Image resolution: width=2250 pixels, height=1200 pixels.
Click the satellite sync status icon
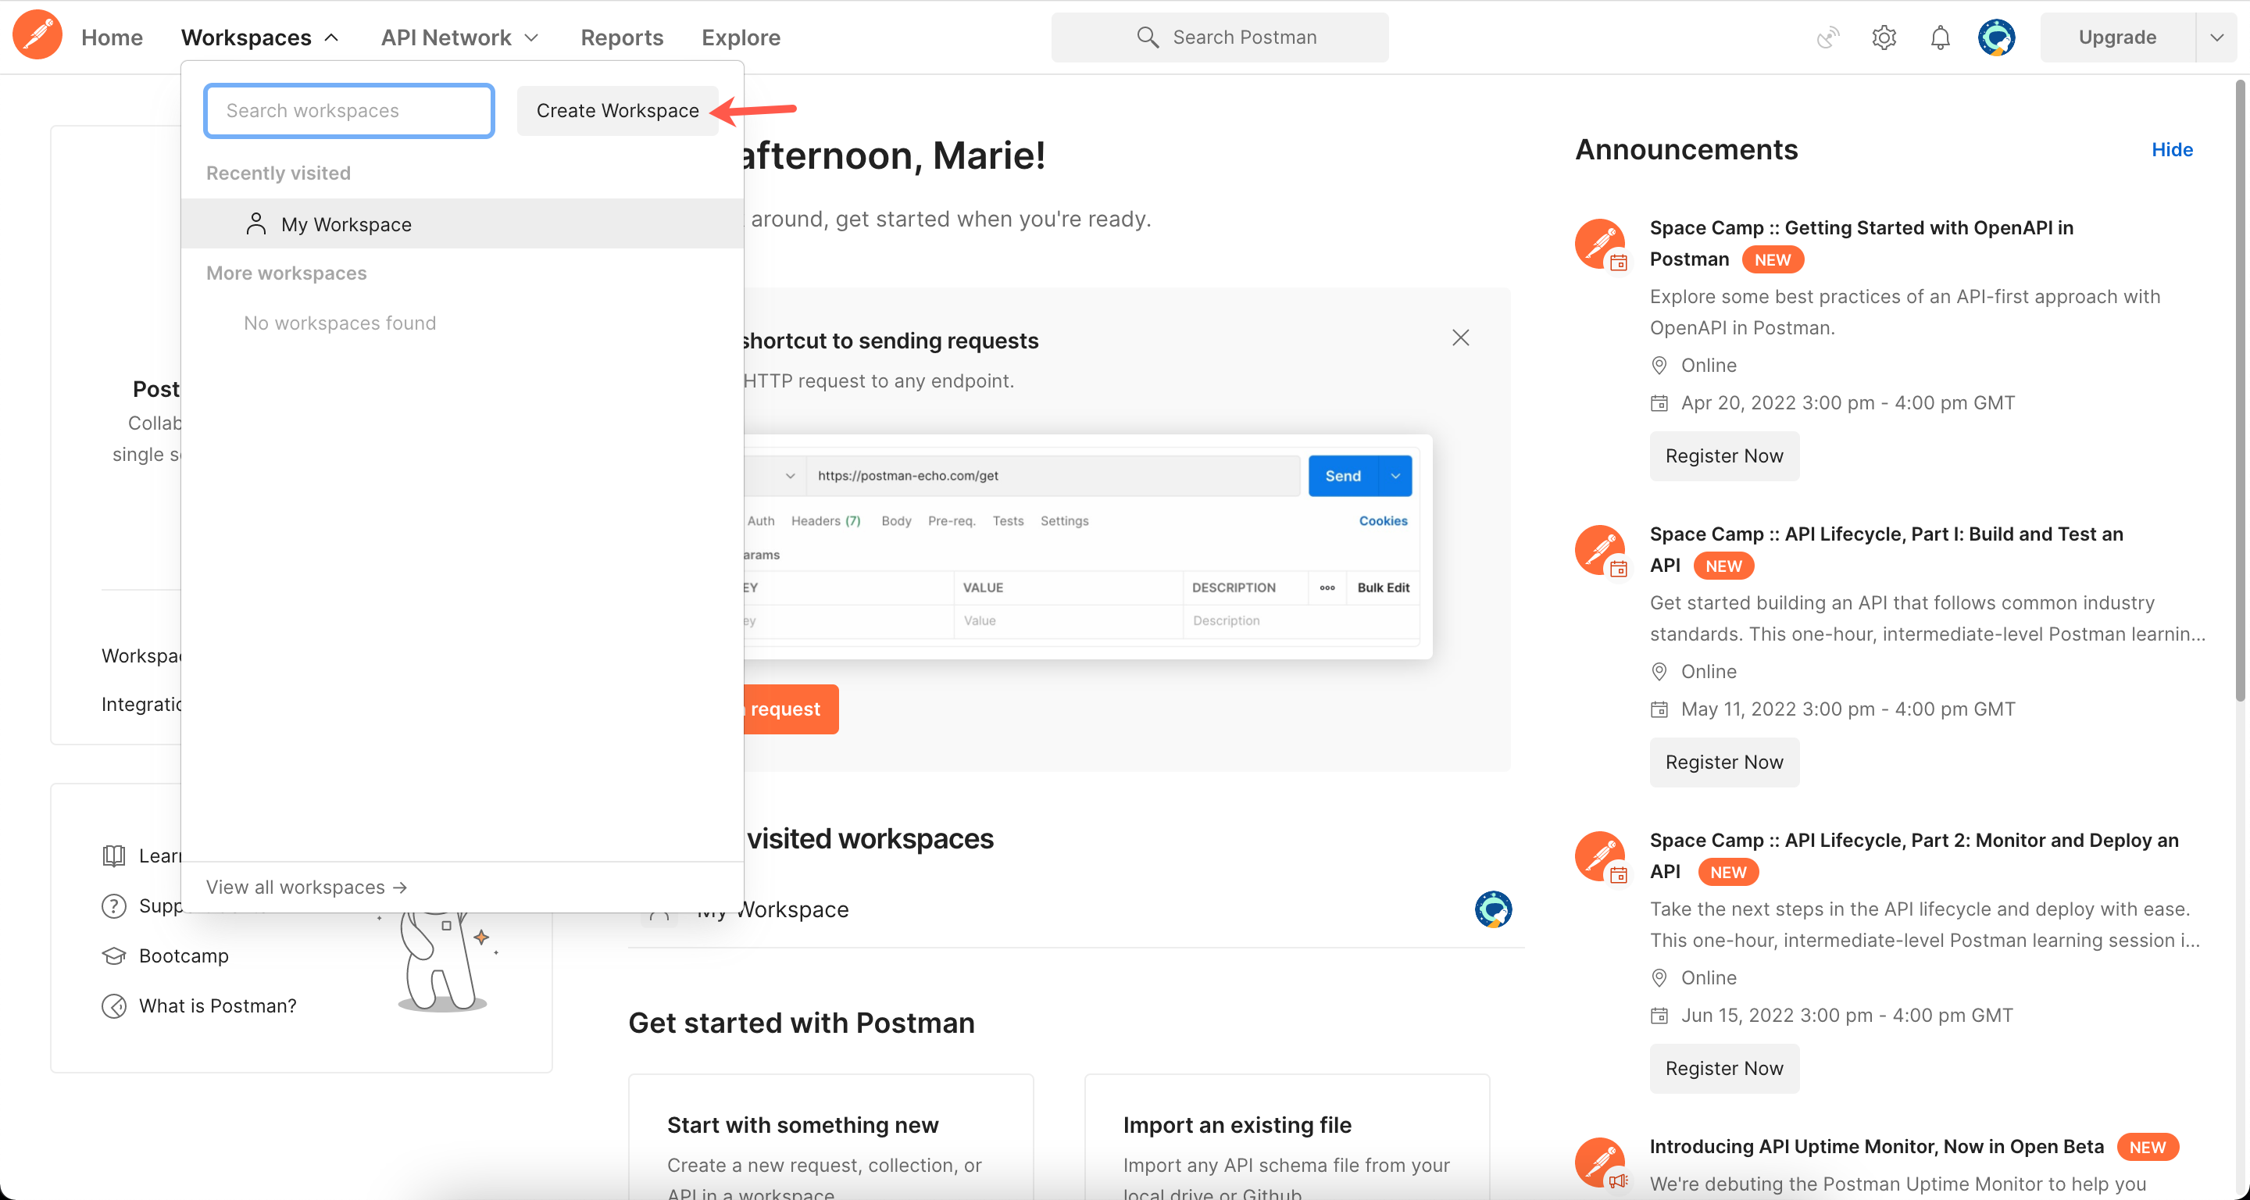(1827, 37)
